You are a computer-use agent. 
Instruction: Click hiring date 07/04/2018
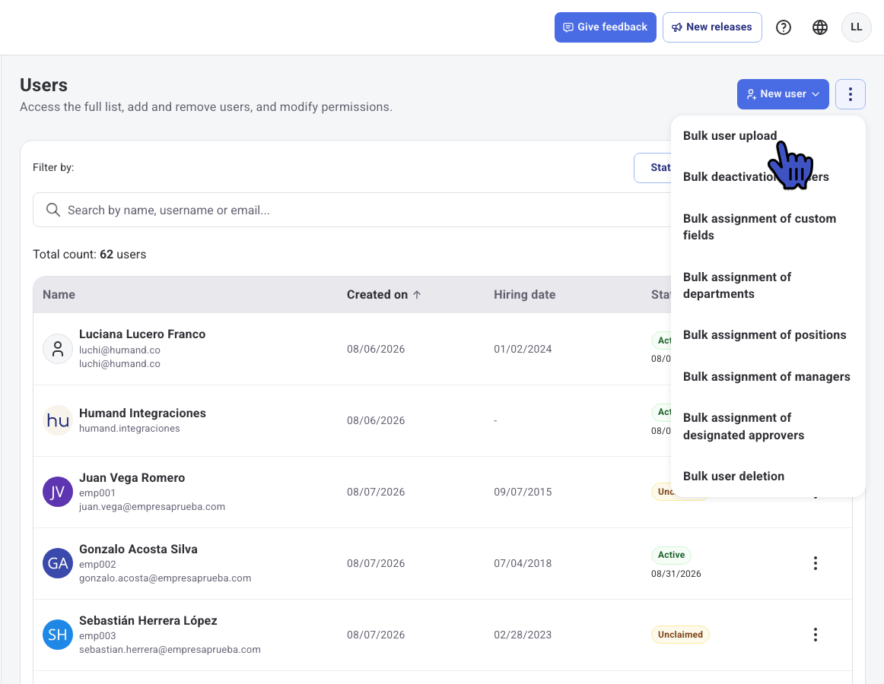(523, 563)
